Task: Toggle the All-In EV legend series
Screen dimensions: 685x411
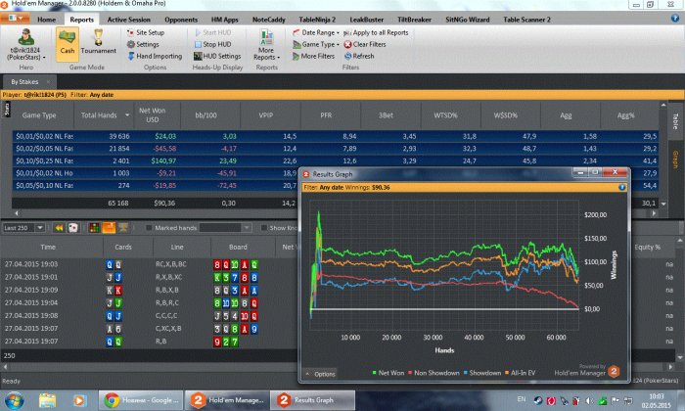Action: coord(520,373)
